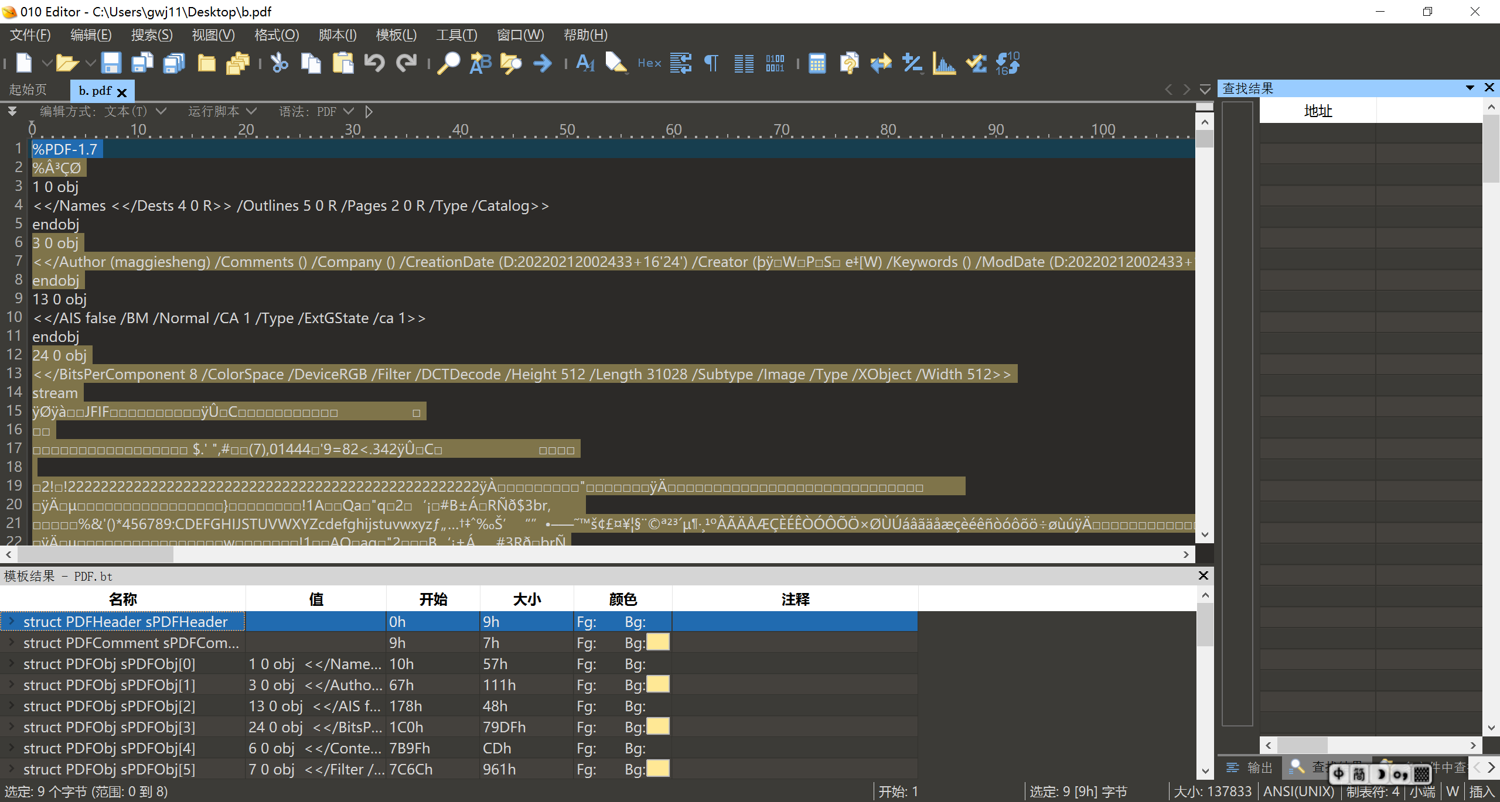Click the Histogram chart icon
Image resolution: width=1500 pixels, height=802 pixels.
[x=944, y=63]
